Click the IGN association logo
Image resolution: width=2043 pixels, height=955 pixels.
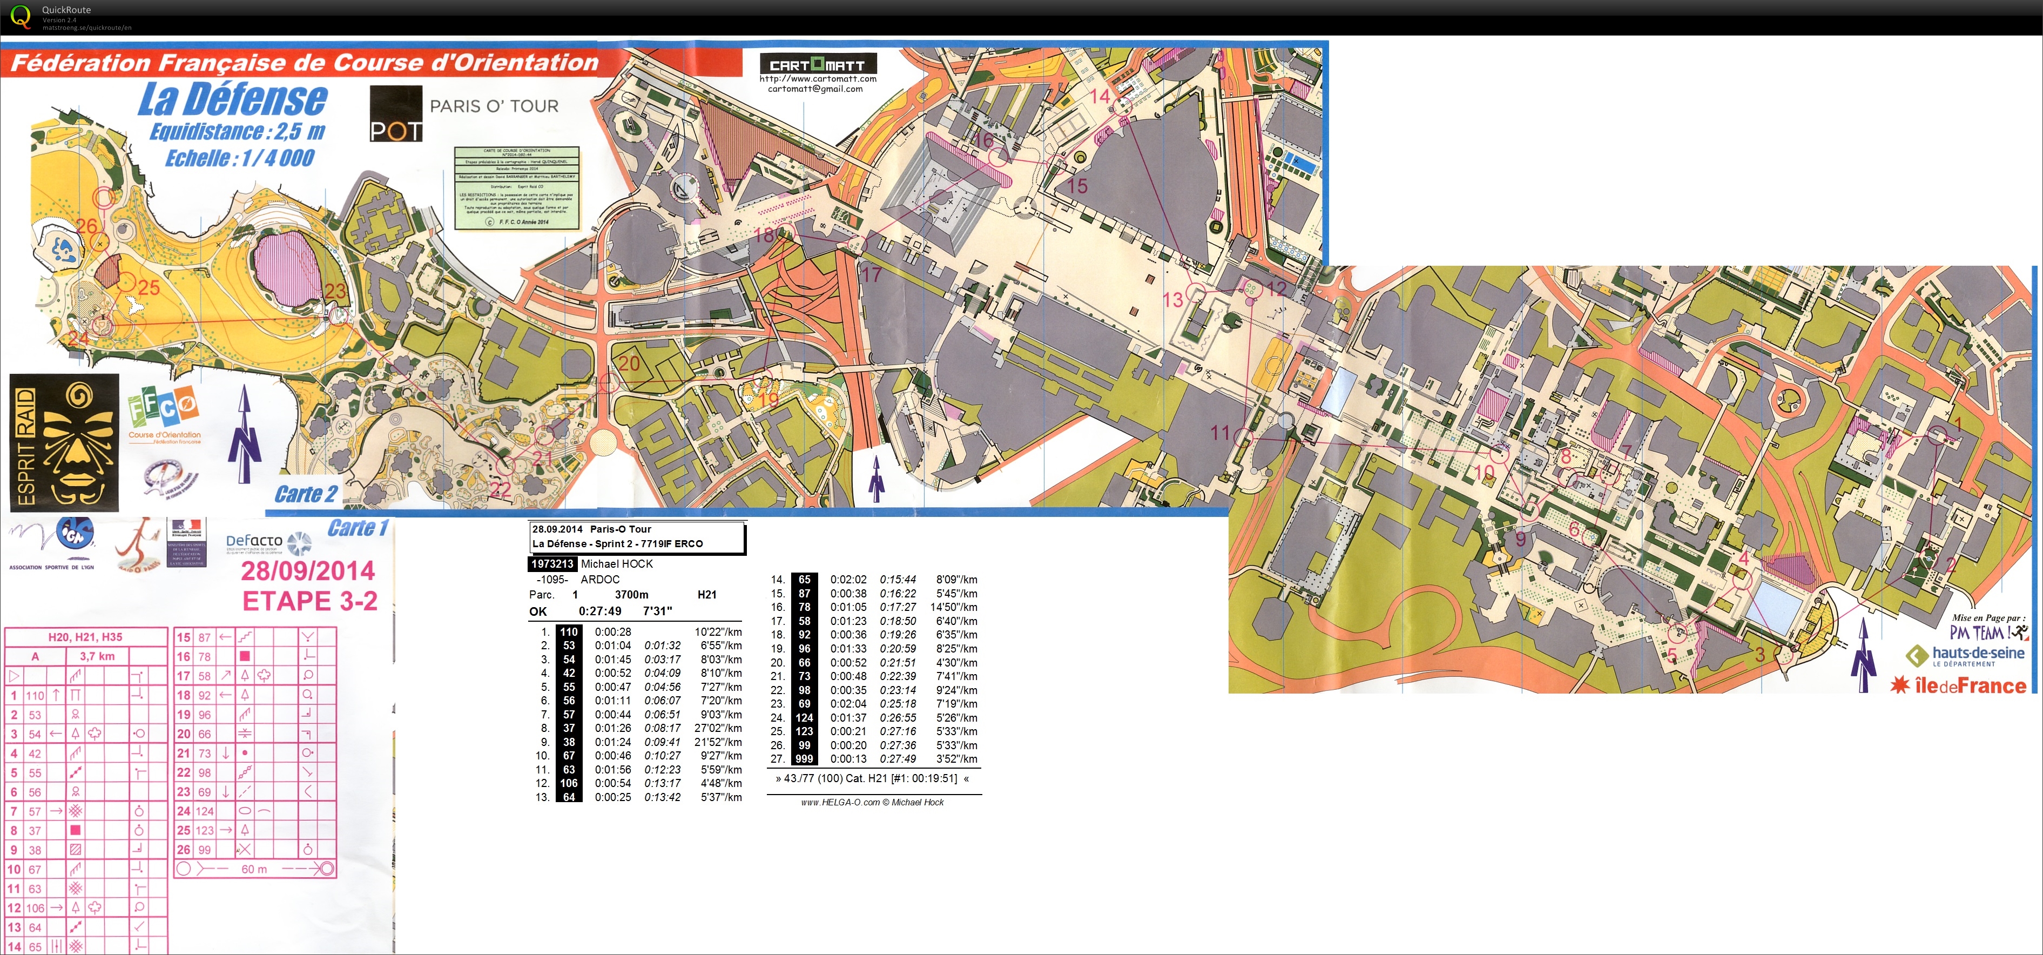[52, 543]
